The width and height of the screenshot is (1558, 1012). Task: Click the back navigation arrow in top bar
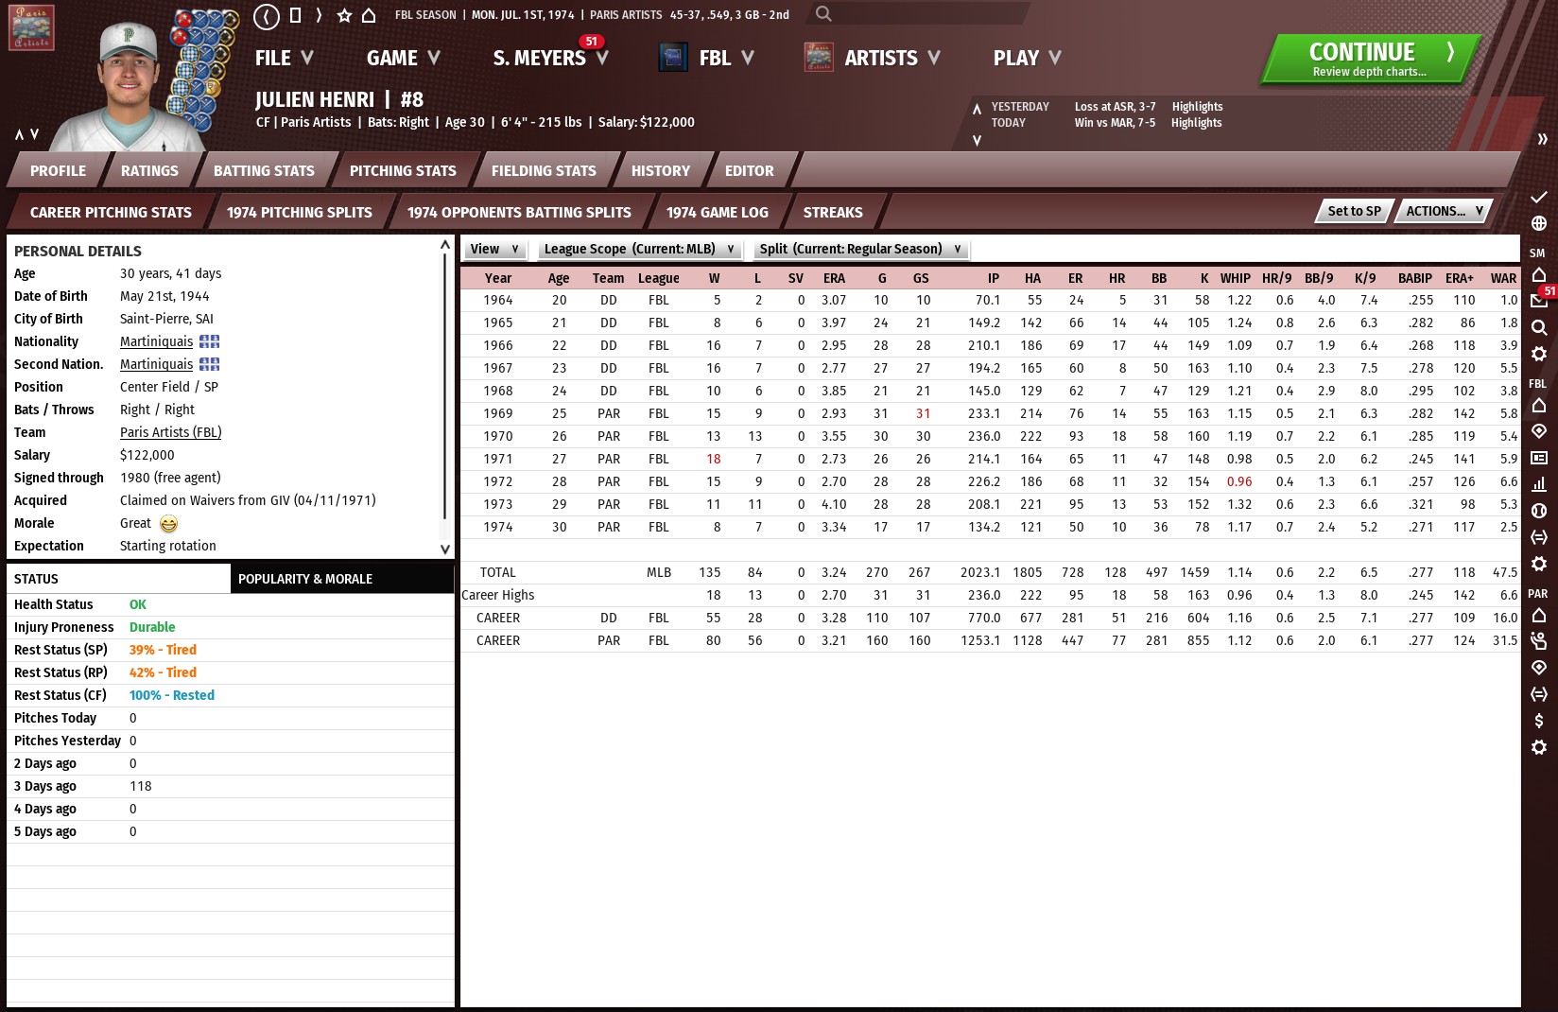(x=267, y=15)
